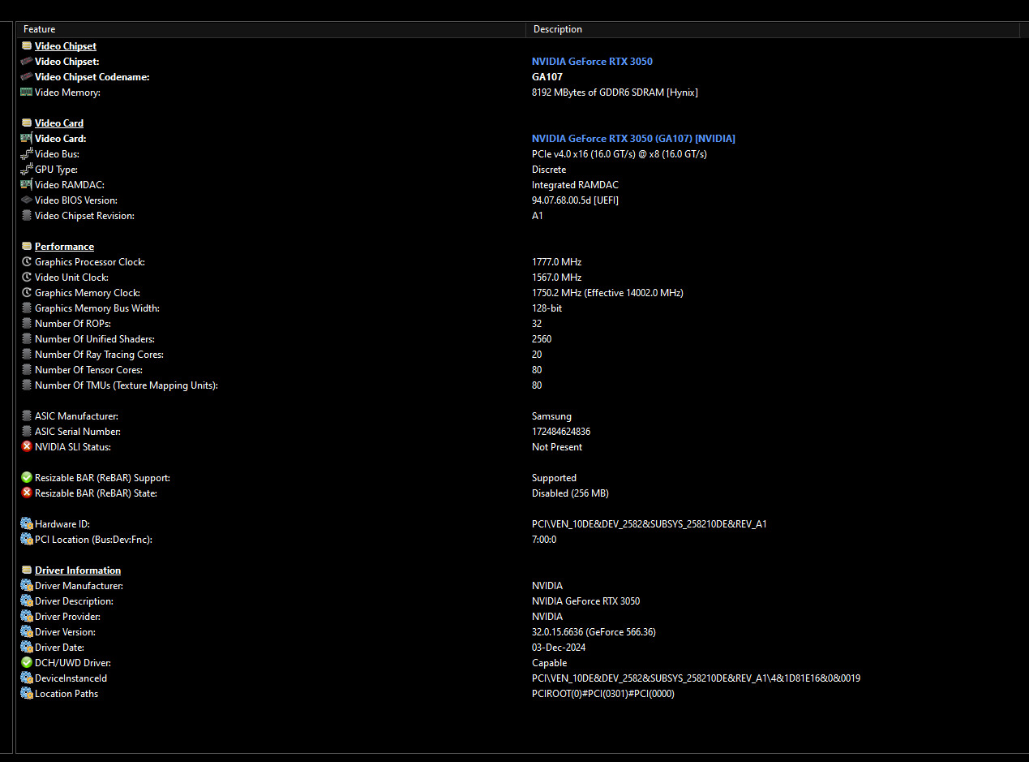Click the red X icon for ReBAR State
Screen dimensions: 1029x762
(x=27, y=493)
